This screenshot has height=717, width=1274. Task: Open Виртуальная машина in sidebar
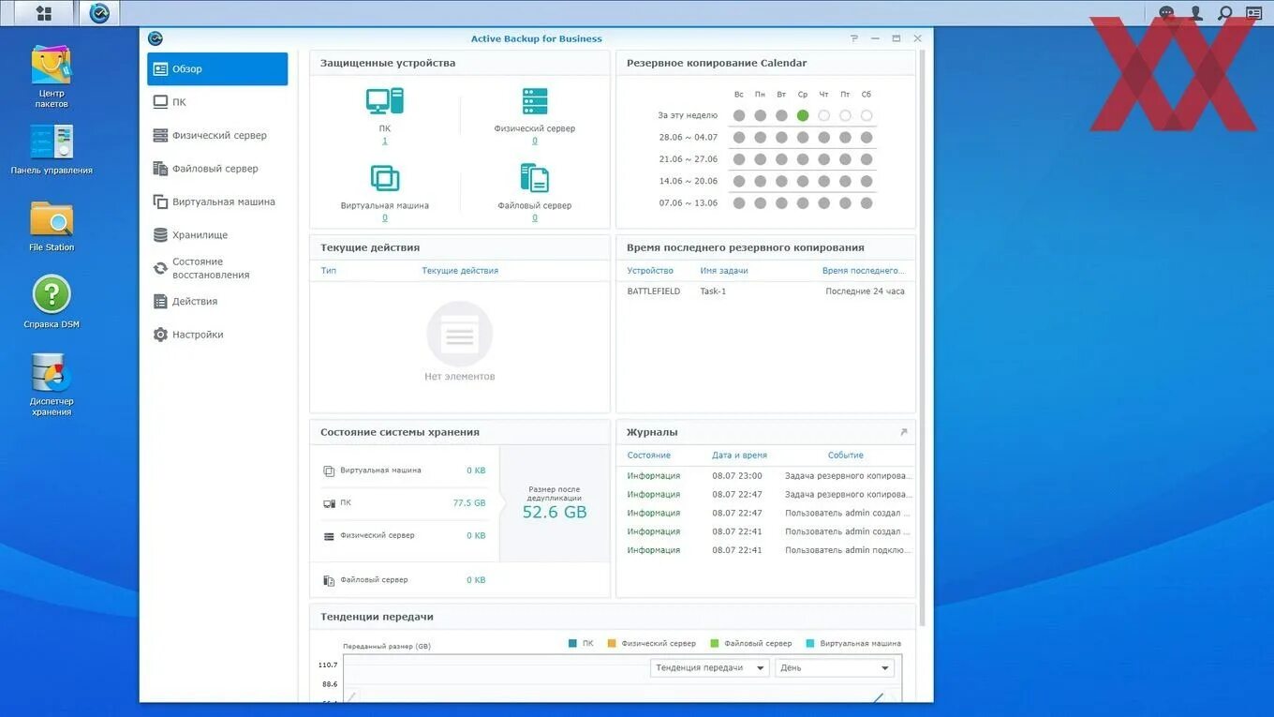point(217,202)
